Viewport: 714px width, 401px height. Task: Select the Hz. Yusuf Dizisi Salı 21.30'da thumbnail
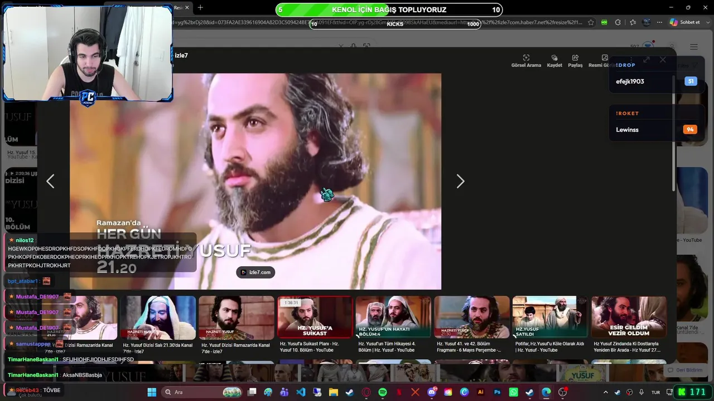[x=158, y=317]
